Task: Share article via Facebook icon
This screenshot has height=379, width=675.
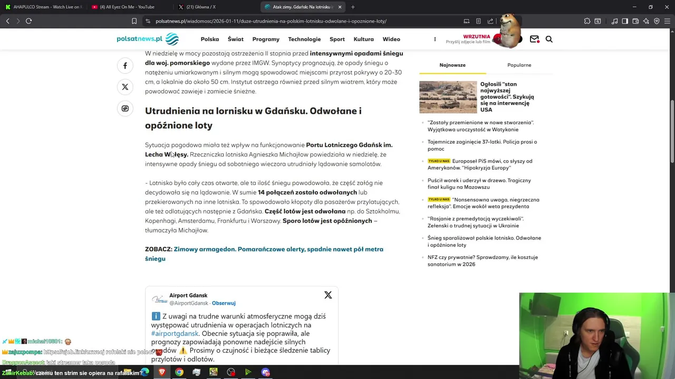Action: point(125,66)
